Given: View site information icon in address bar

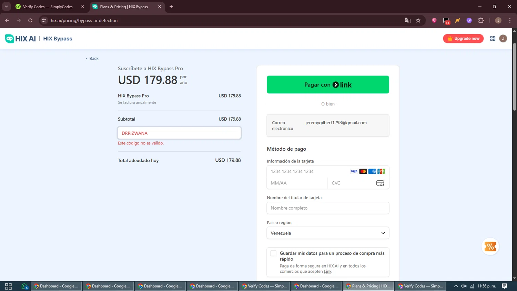Looking at the screenshot, I should (44, 20).
